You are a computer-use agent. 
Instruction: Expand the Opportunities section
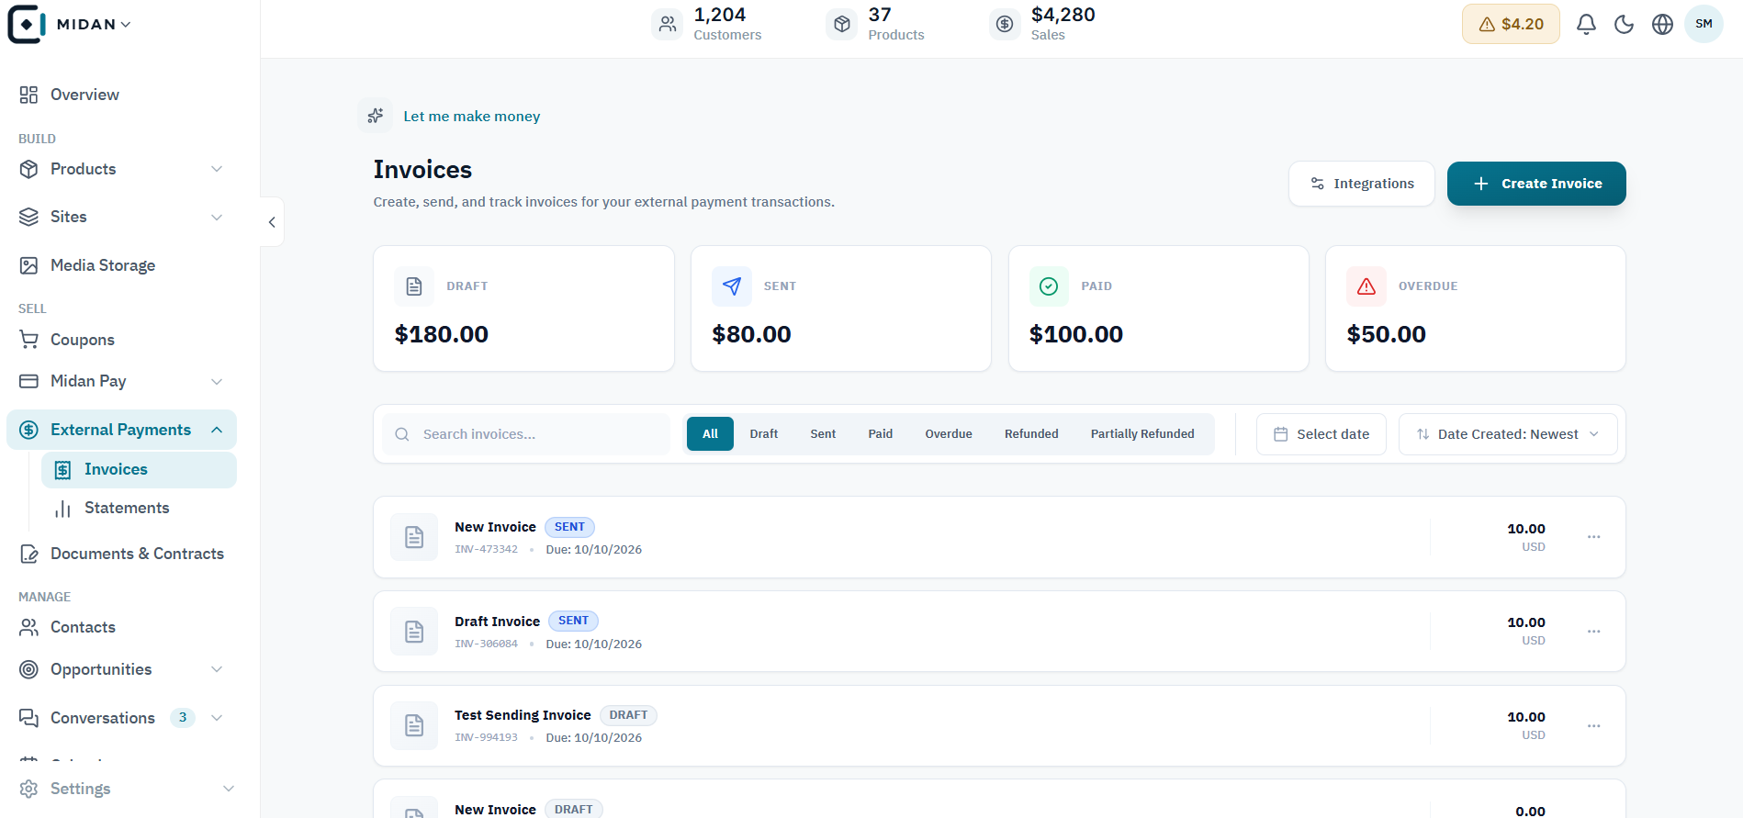[217, 669]
